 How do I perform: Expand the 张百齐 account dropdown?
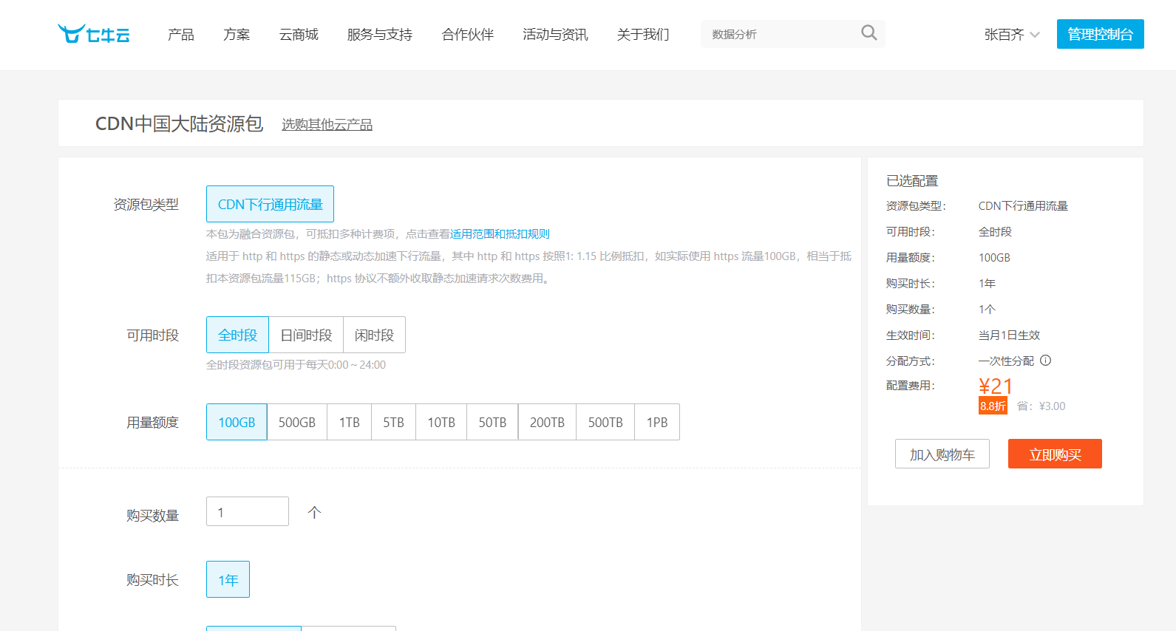[1011, 35]
